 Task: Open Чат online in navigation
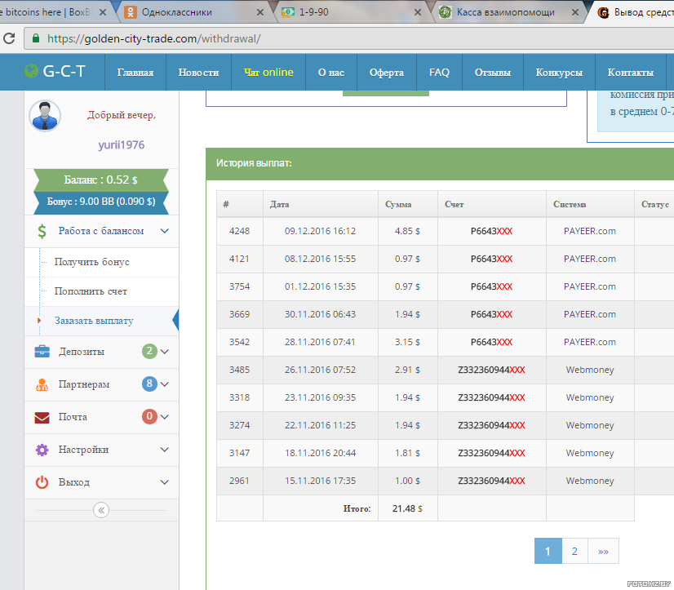pyautogui.click(x=268, y=73)
